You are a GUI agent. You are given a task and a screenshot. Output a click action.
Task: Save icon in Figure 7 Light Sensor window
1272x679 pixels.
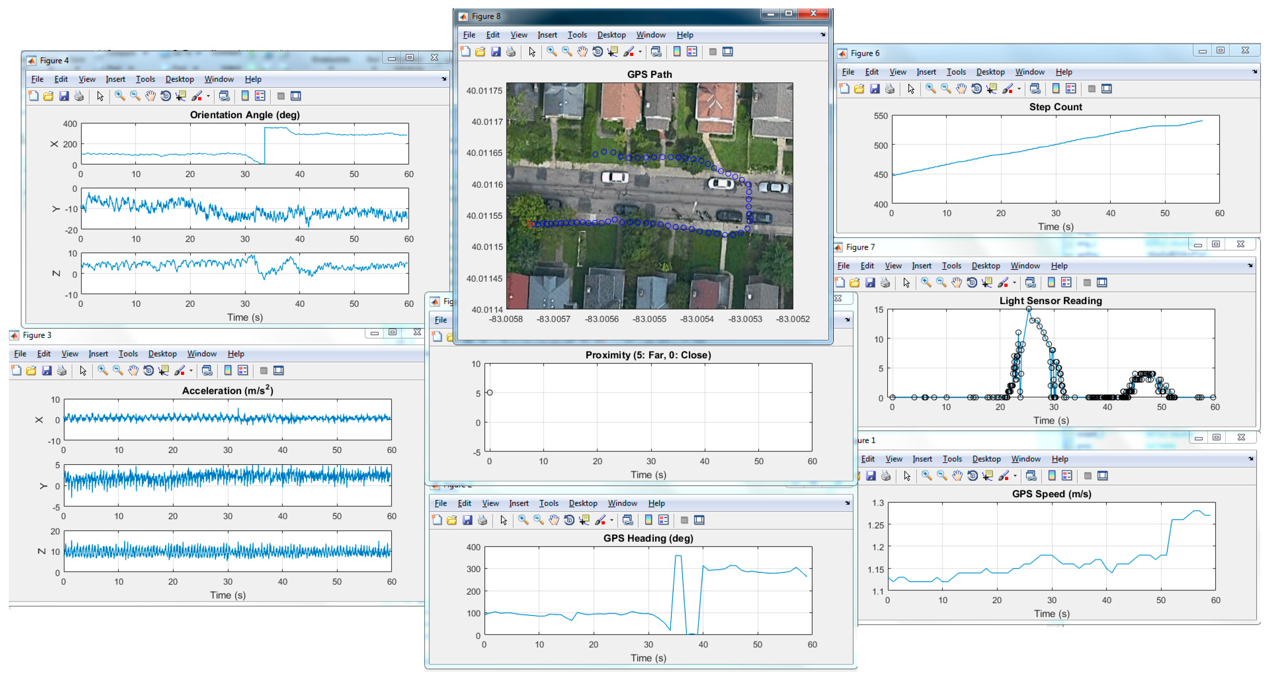click(870, 282)
